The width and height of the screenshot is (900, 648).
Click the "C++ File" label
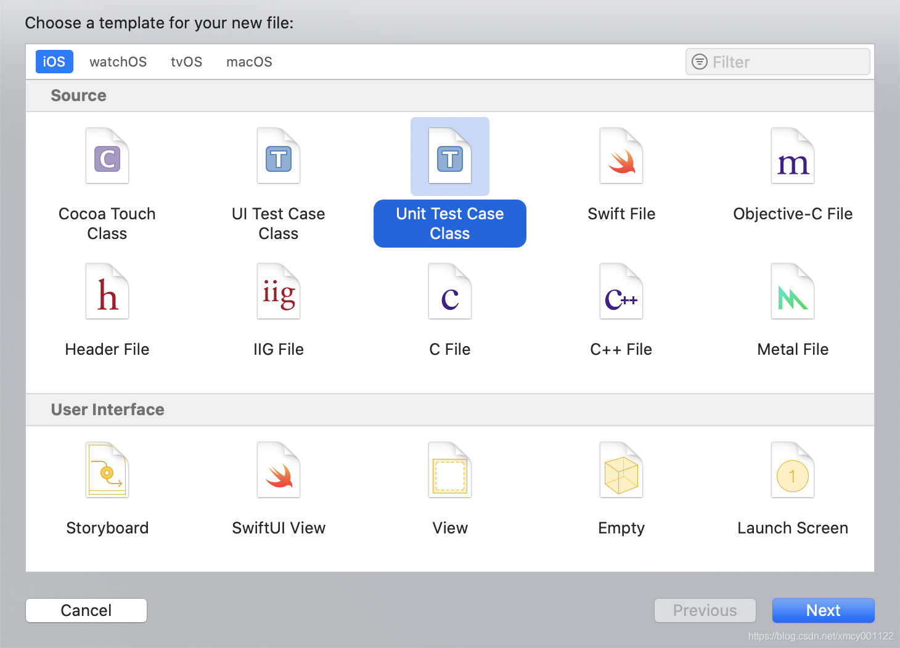tap(621, 349)
